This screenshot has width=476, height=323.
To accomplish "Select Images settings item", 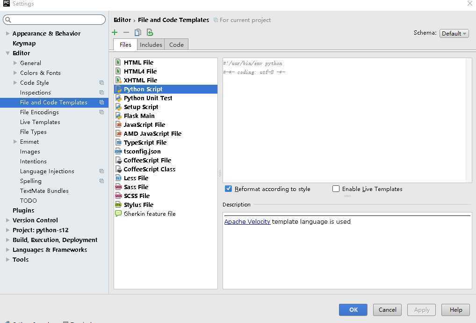I will [30, 151].
